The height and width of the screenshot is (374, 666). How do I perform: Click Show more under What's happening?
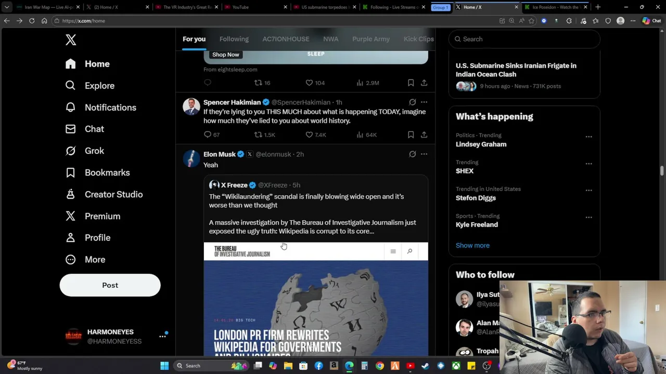pyautogui.click(x=472, y=245)
